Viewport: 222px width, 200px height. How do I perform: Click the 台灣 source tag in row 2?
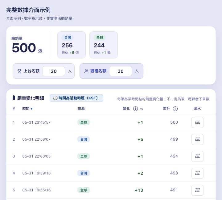(84, 139)
